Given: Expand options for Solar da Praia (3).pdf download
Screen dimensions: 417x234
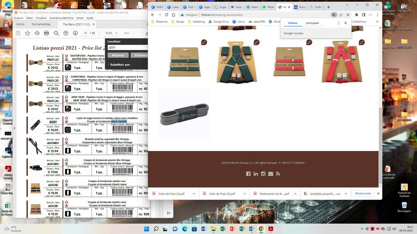Looking at the screenshot, I should 194,194.
